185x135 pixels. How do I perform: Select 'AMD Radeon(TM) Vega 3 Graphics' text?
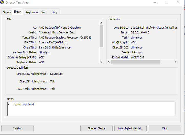(60, 28)
